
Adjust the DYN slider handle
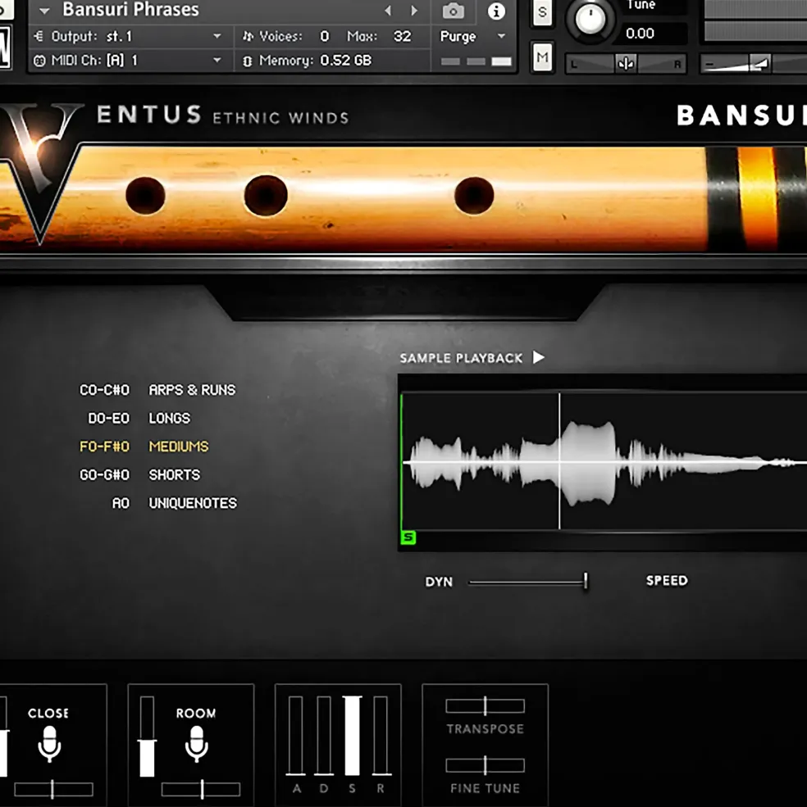pos(586,582)
